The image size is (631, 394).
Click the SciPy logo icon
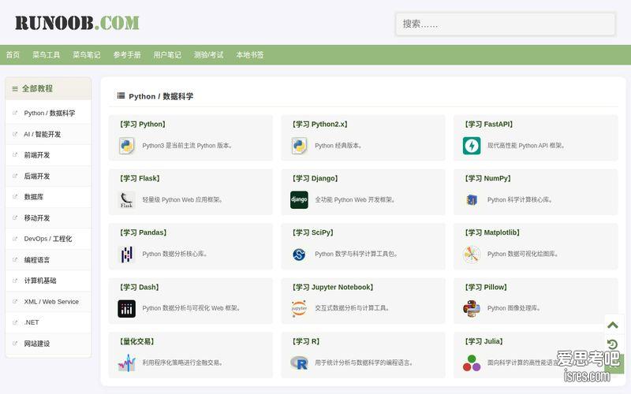tap(299, 254)
